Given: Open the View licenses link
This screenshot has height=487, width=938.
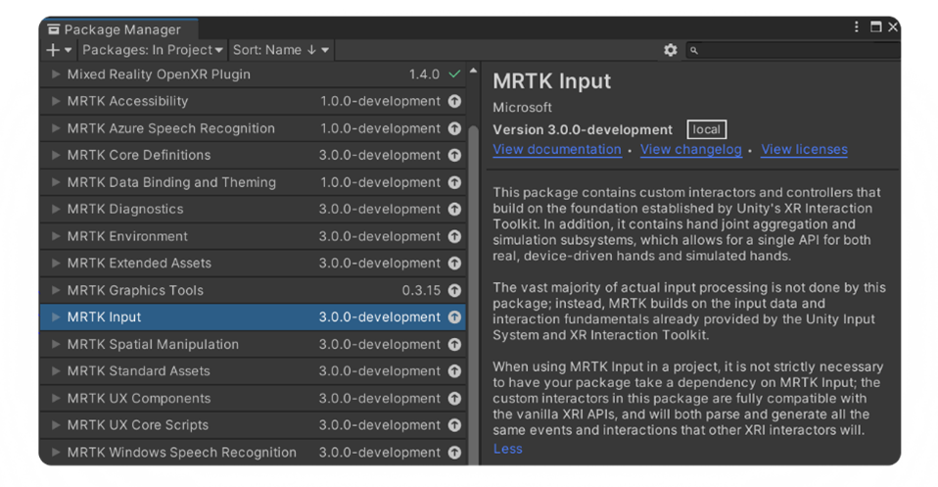Looking at the screenshot, I should [x=804, y=150].
